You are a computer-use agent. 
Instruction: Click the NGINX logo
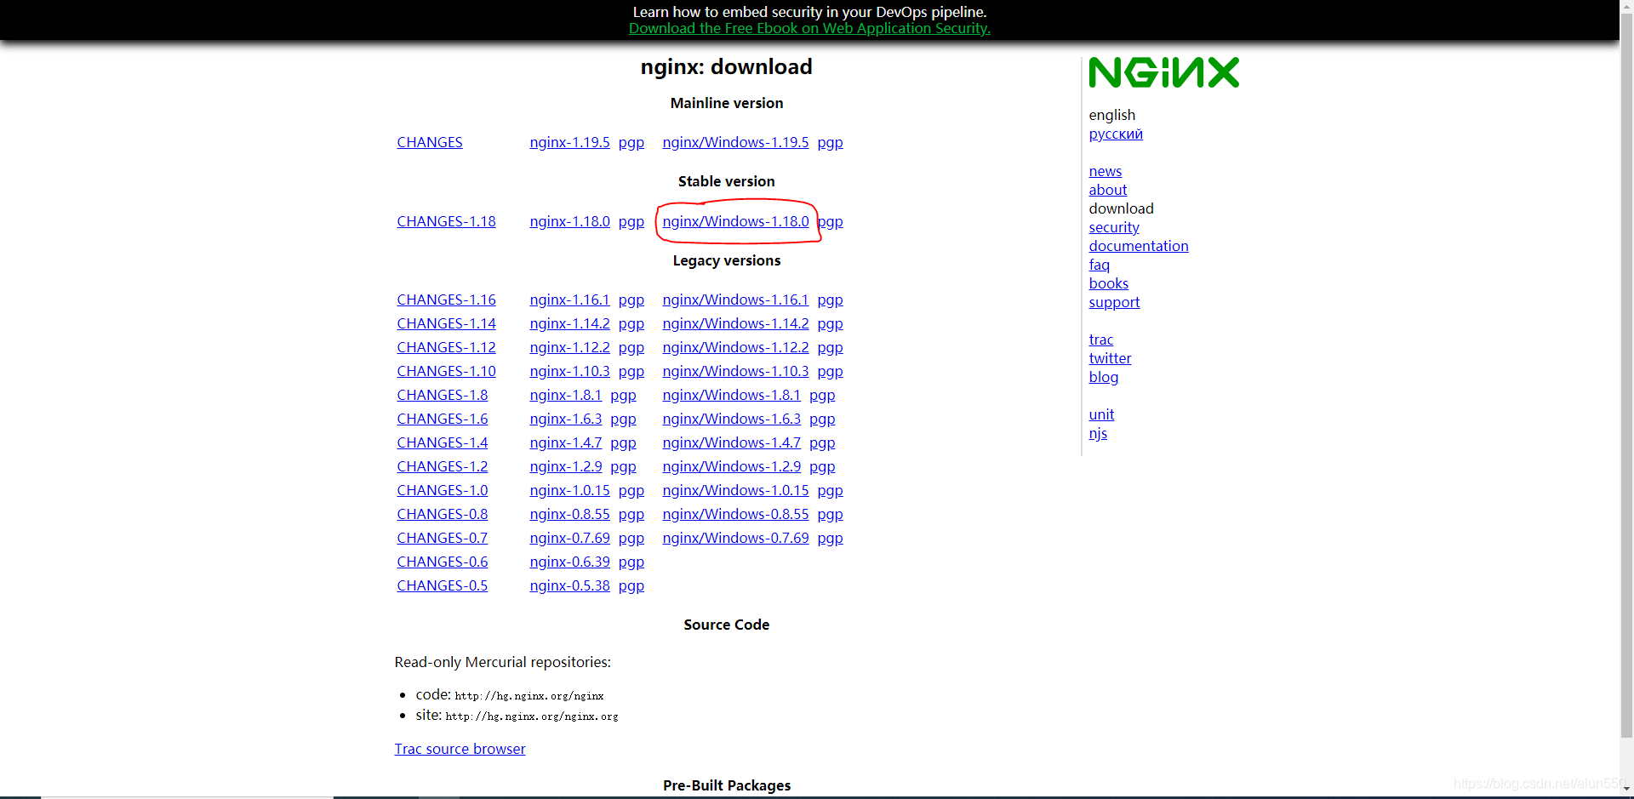[x=1163, y=72]
